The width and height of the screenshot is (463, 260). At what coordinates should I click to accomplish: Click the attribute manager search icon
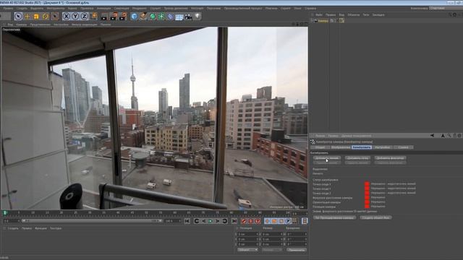coord(449,136)
